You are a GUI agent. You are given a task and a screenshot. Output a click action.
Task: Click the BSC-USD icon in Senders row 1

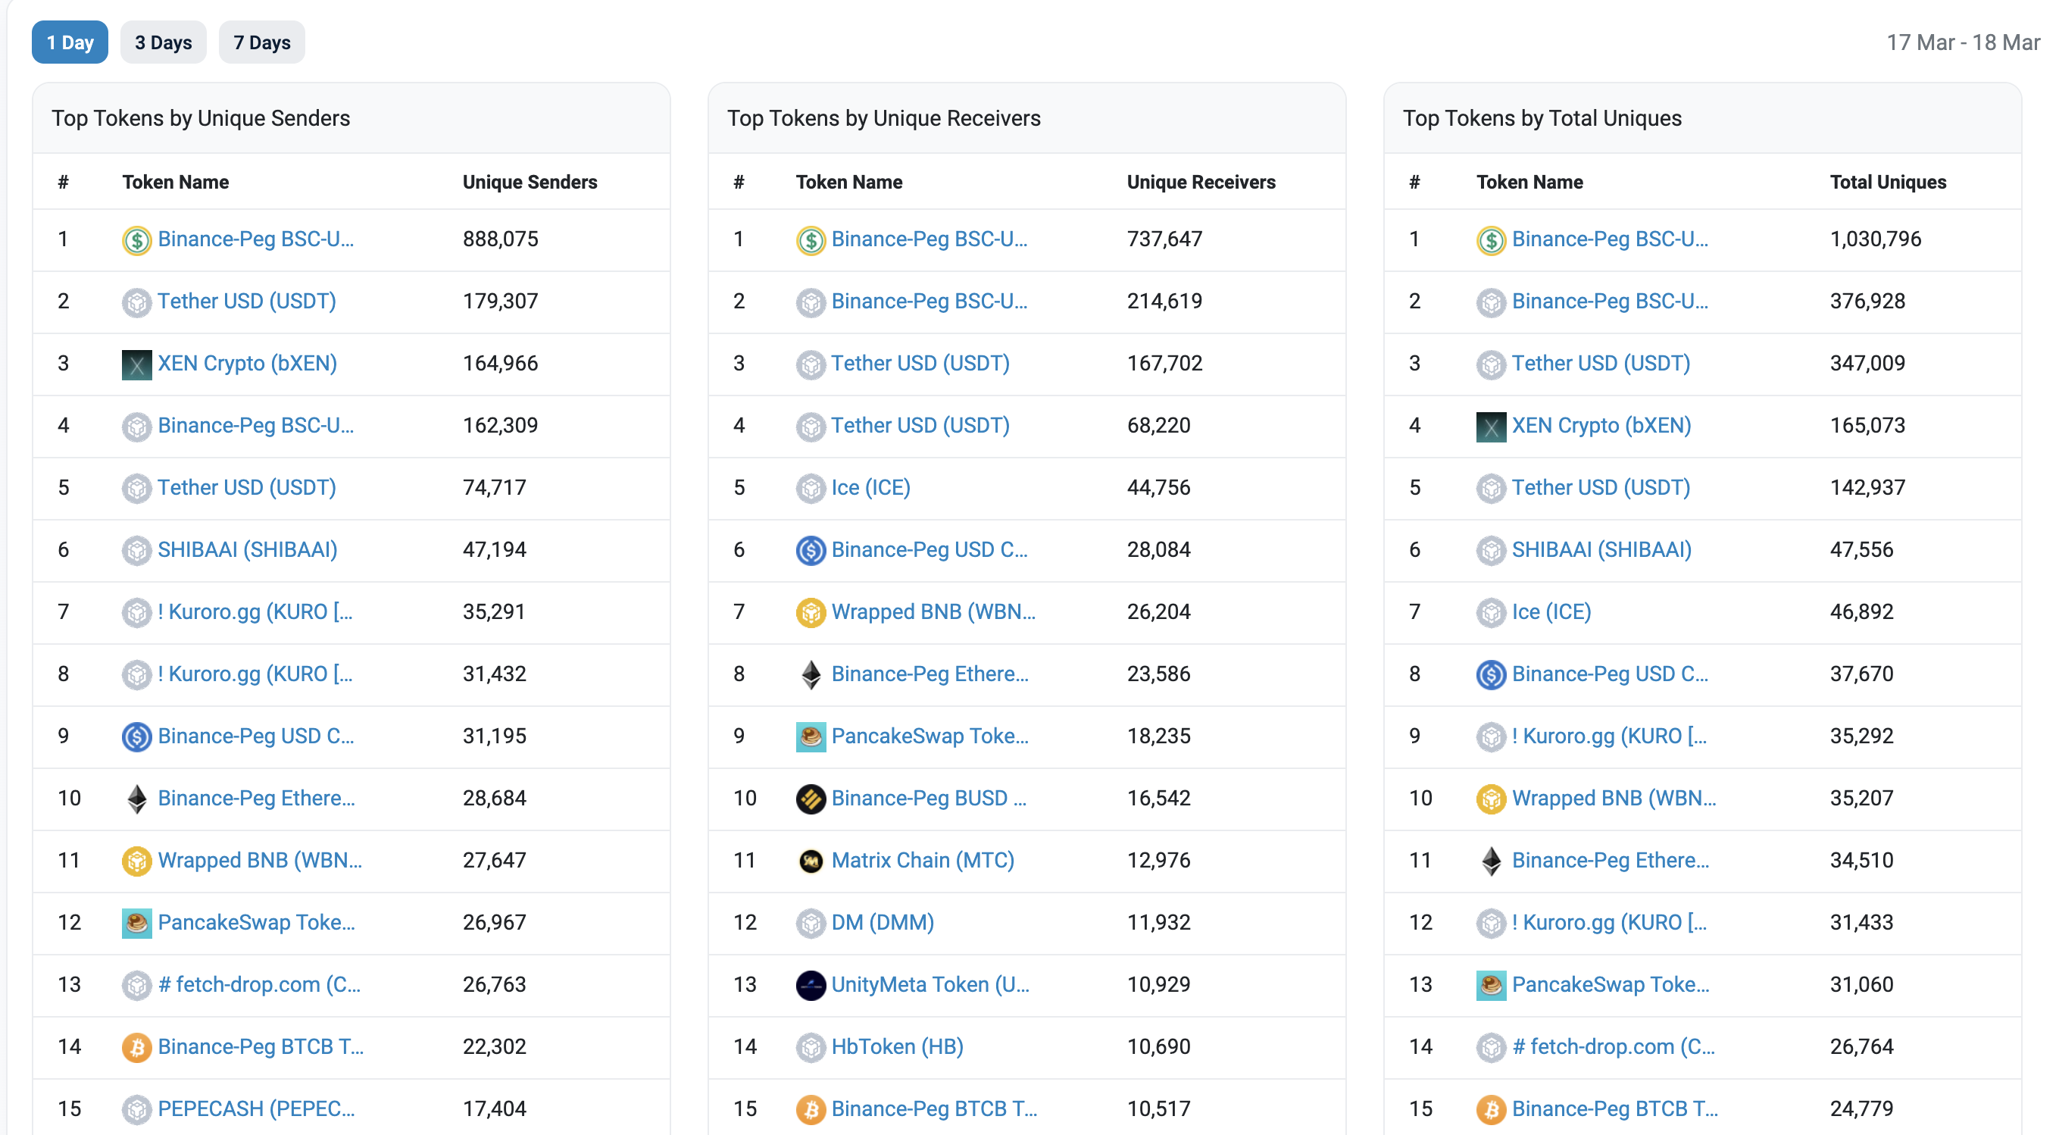[x=136, y=239]
